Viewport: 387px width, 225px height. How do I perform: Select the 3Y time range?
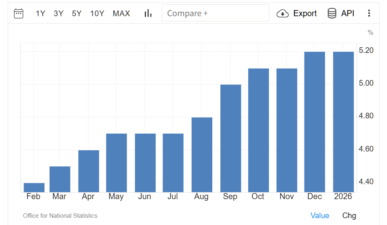pos(59,13)
